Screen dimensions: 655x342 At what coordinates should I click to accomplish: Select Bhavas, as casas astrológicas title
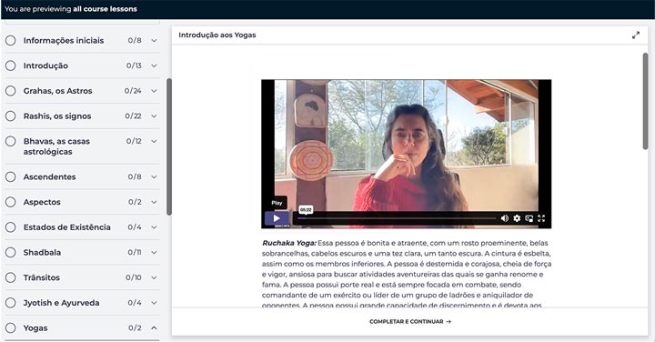[56, 146]
